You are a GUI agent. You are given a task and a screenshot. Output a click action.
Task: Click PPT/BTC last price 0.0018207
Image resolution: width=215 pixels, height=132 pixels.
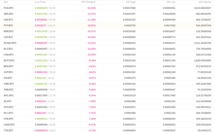coord(40,25)
